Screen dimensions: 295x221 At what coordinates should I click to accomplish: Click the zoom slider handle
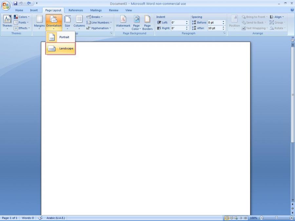(x=276, y=218)
